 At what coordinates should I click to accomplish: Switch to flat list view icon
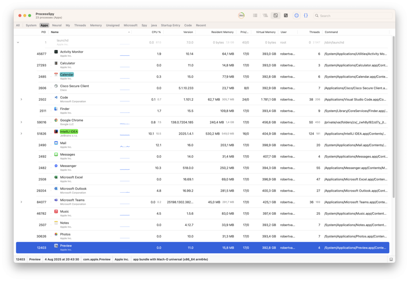[x=255, y=15]
